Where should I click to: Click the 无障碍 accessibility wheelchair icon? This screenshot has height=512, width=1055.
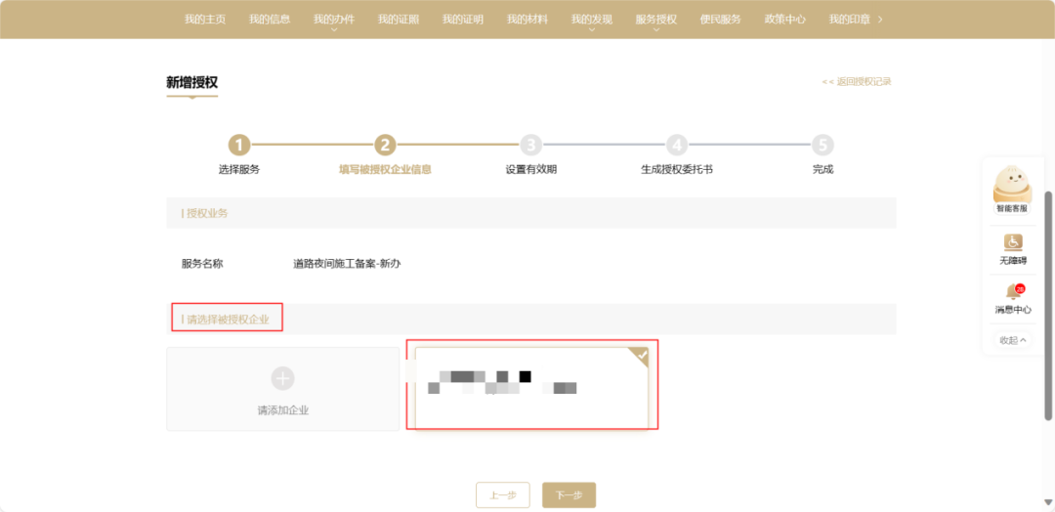coord(1012,242)
